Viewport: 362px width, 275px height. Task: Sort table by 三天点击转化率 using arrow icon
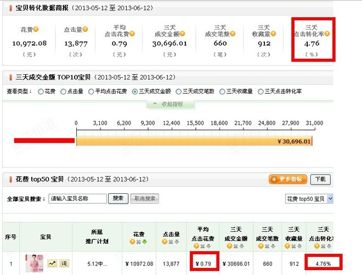[x=329, y=246]
